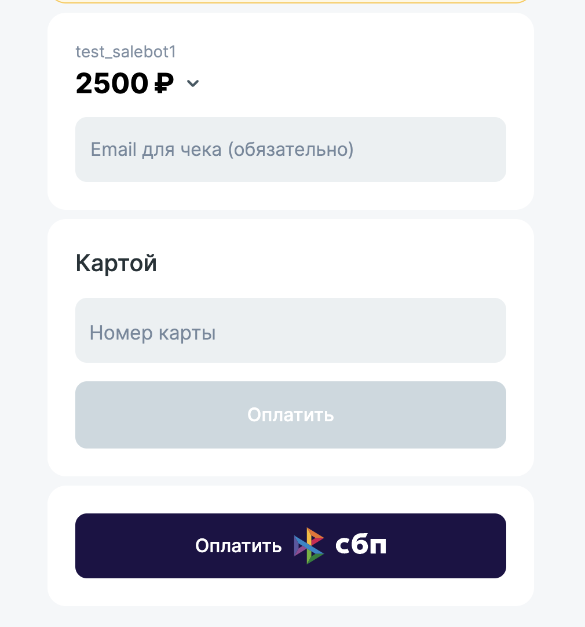Click the ruble currency sign

click(164, 84)
